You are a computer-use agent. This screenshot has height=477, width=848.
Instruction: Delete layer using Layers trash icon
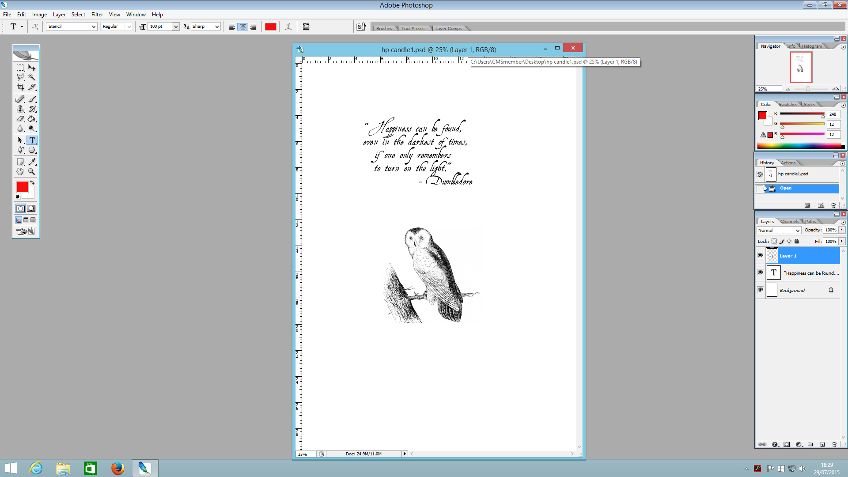click(834, 444)
